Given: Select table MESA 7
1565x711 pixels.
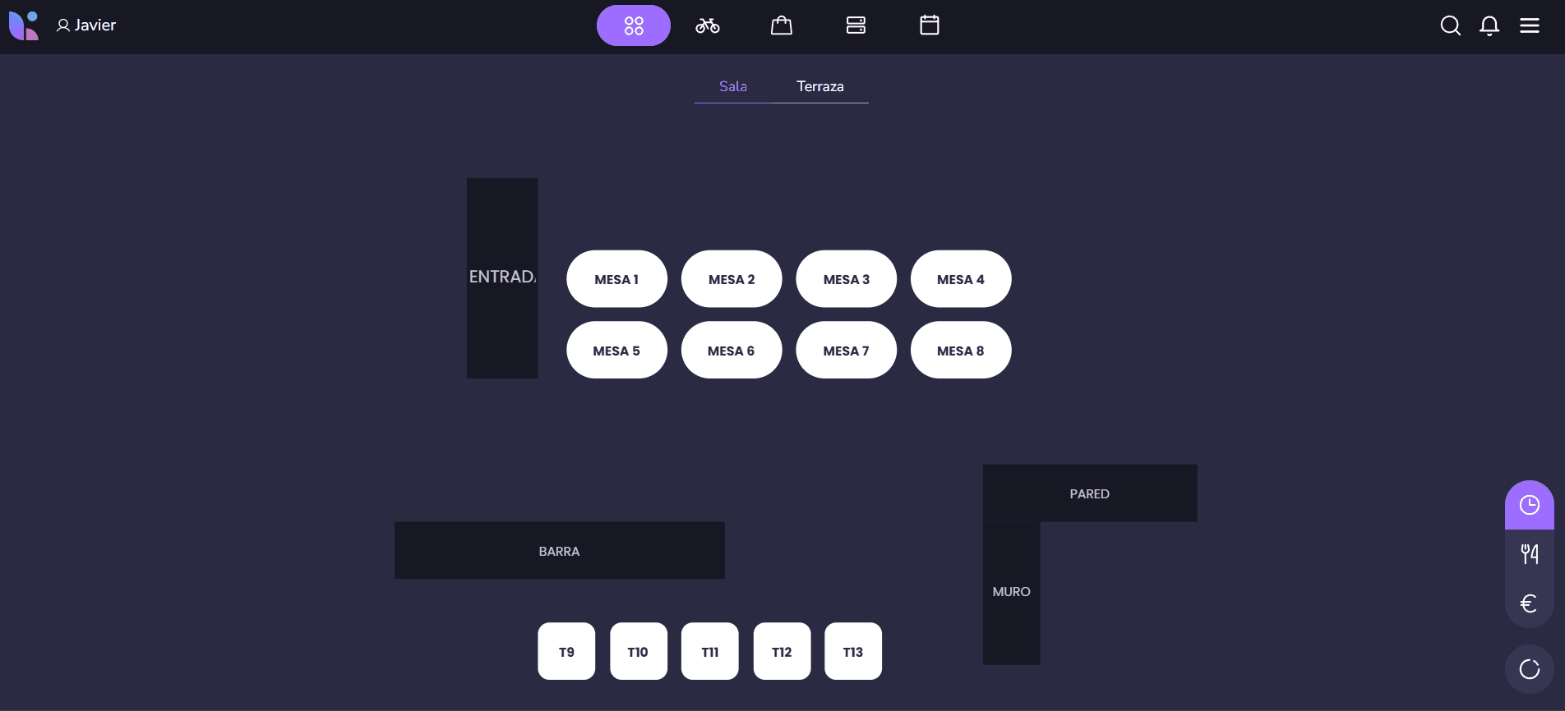Looking at the screenshot, I should (x=846, y=351).
